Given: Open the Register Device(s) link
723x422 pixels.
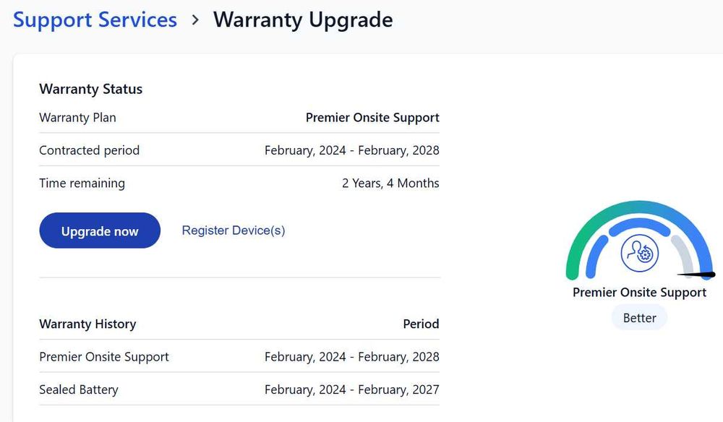Looking at the screenshot, I should [x=234, y=231].
